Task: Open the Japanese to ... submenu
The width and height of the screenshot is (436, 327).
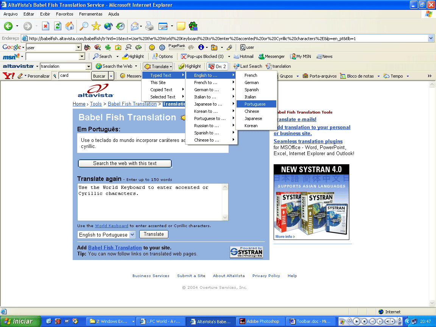Action: (211, 104)
